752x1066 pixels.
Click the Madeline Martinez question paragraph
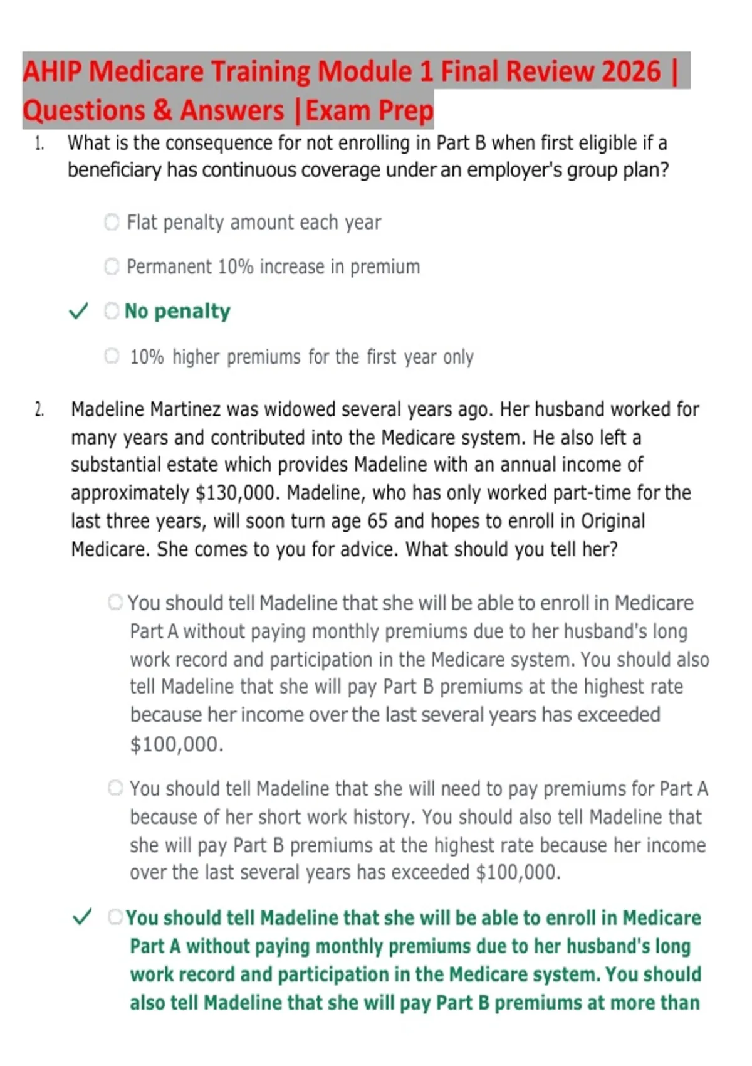[385, 479]
